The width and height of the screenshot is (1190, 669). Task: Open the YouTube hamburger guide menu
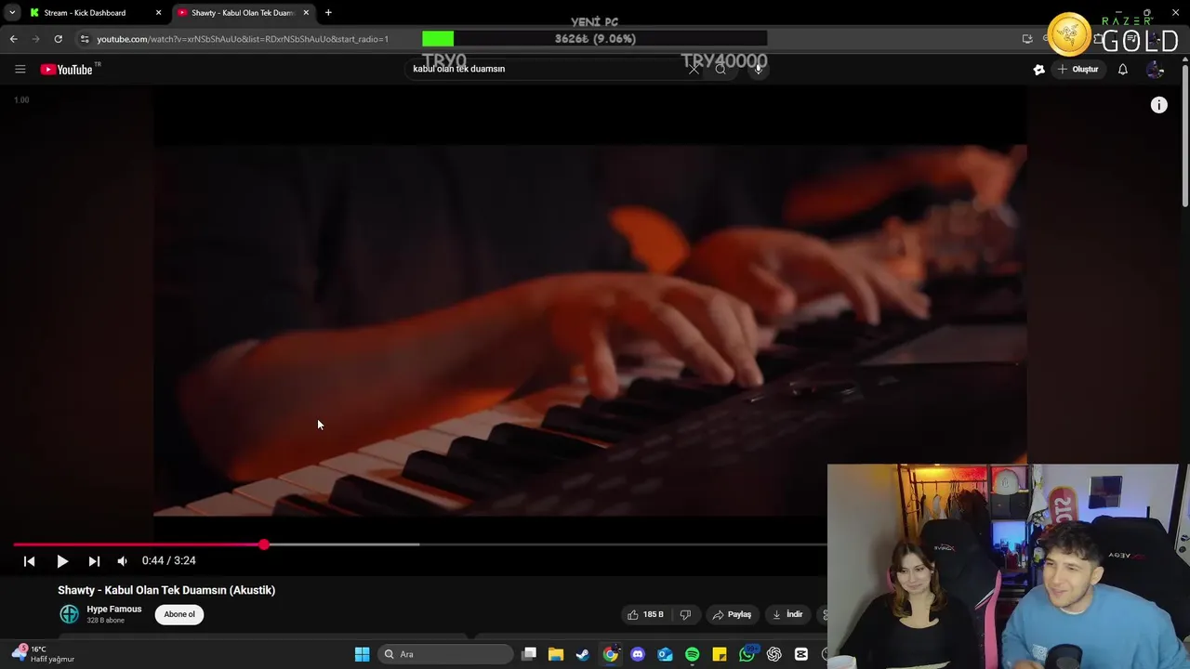(20, 69)
